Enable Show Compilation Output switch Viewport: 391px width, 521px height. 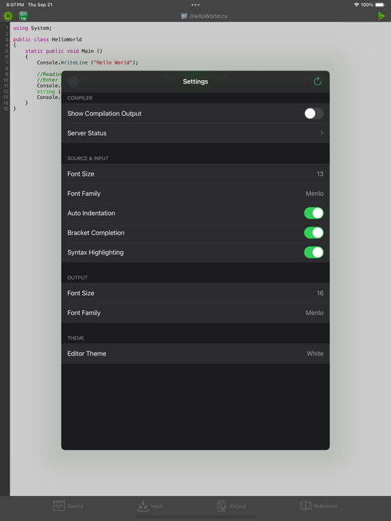pos(314,113)
